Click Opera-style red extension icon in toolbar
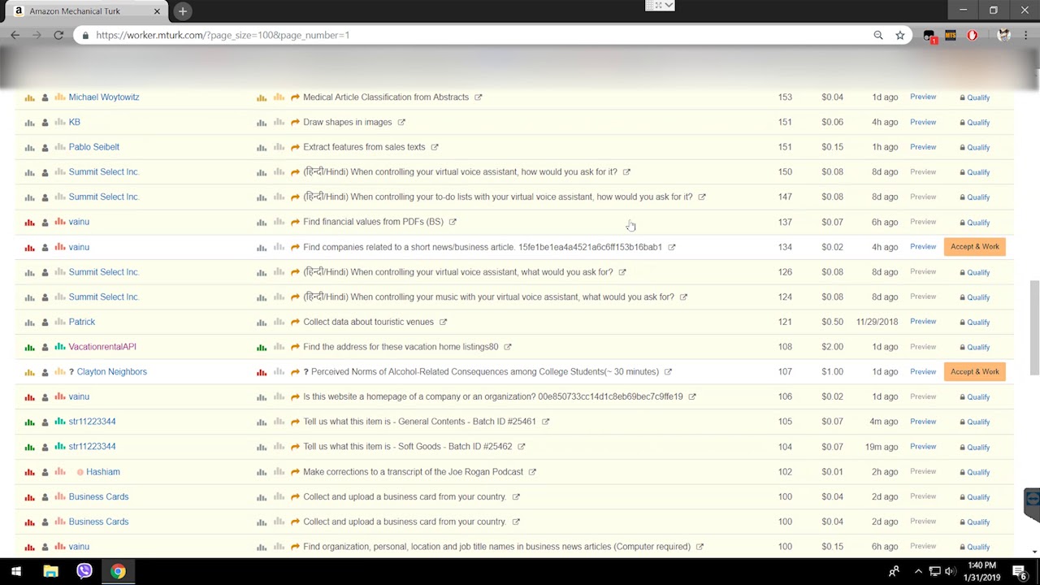Viewport: 1040px width, 585px height. pos(973,35)
